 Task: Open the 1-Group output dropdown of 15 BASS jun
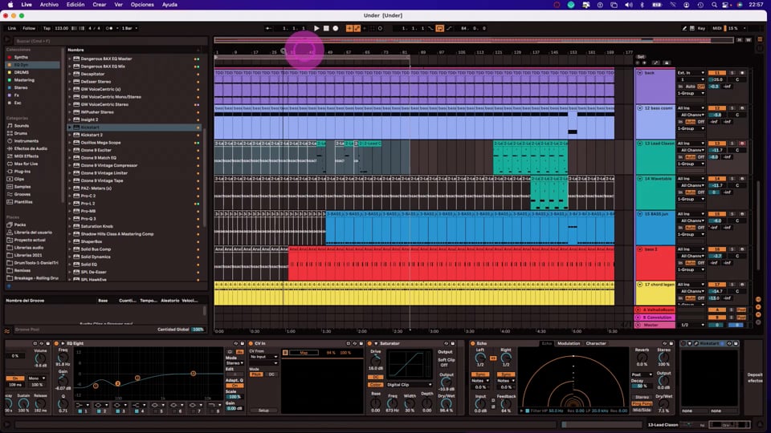[x=691, y=235]
